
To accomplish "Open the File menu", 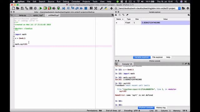I will click(x=28, y=2).
